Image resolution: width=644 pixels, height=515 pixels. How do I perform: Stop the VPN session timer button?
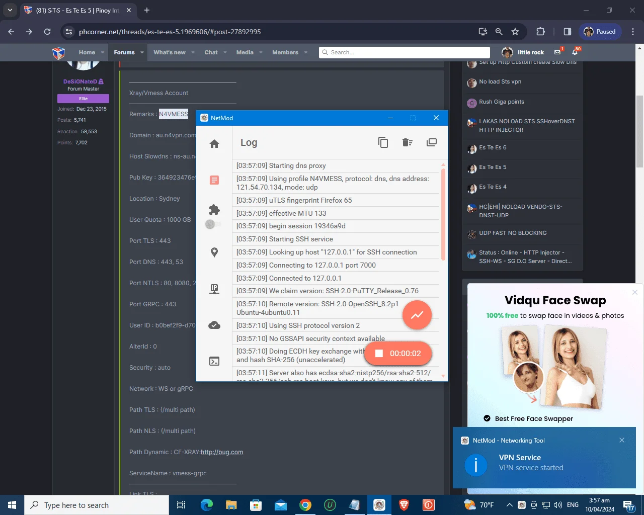click(x=398, y=354)
